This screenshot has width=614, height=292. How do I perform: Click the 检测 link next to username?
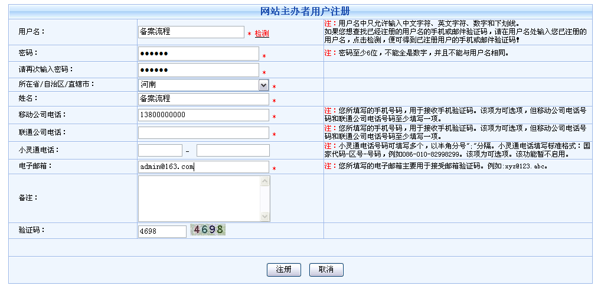coord(262,34)
